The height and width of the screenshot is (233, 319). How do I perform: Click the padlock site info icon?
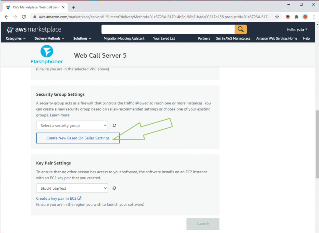pos(34,17)
